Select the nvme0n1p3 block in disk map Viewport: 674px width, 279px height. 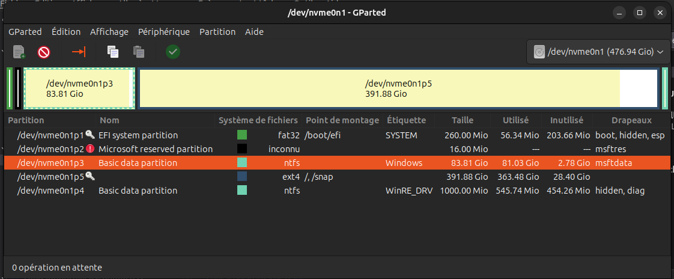tap(79, 88)
